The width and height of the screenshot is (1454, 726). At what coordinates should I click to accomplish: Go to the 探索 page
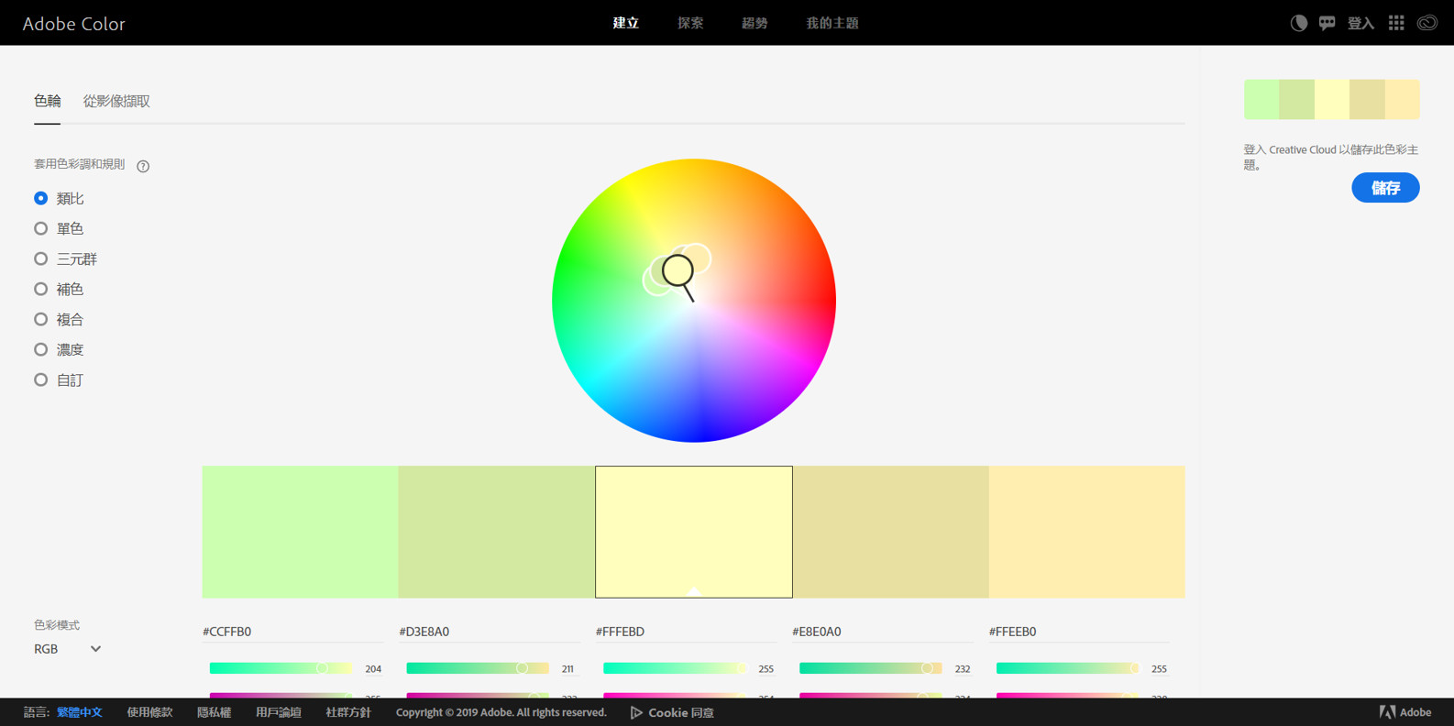(690, 23)
